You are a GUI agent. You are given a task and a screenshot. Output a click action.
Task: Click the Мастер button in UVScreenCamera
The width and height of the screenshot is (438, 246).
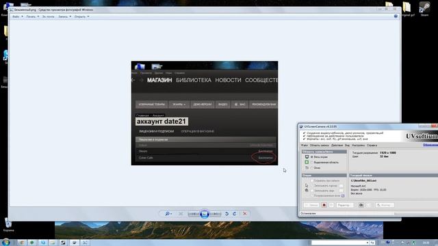tap(385, 205)
